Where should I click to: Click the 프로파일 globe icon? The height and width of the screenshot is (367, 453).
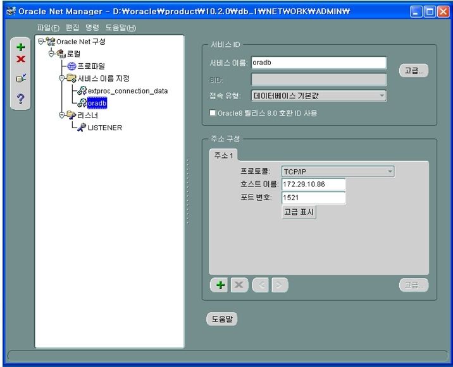click(x=71, y=66)
